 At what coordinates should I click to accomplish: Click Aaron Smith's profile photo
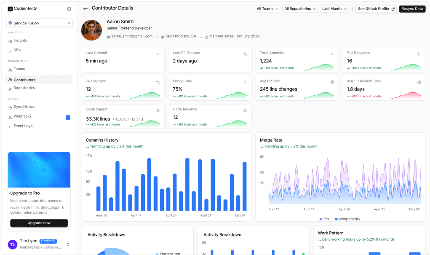(91, 30)
